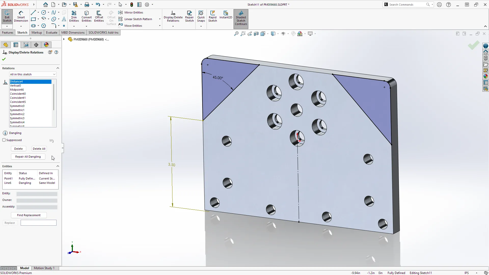Open the Features tab
This screenshot has height=275, width=489.
pos(8,33)
